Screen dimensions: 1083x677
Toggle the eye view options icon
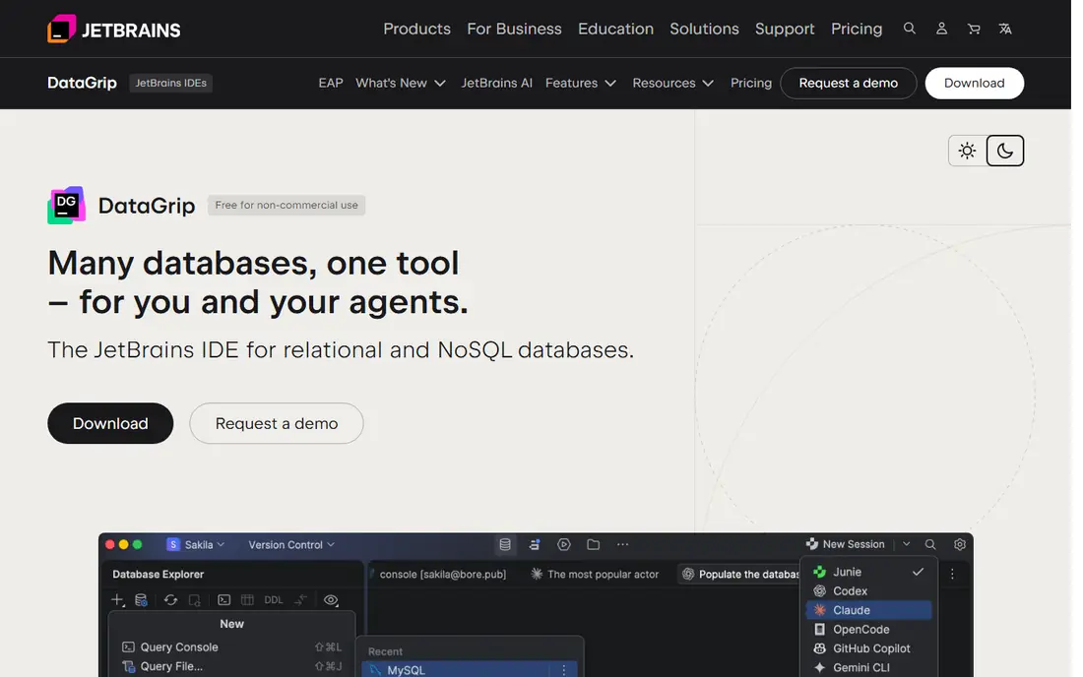(331, 599)
